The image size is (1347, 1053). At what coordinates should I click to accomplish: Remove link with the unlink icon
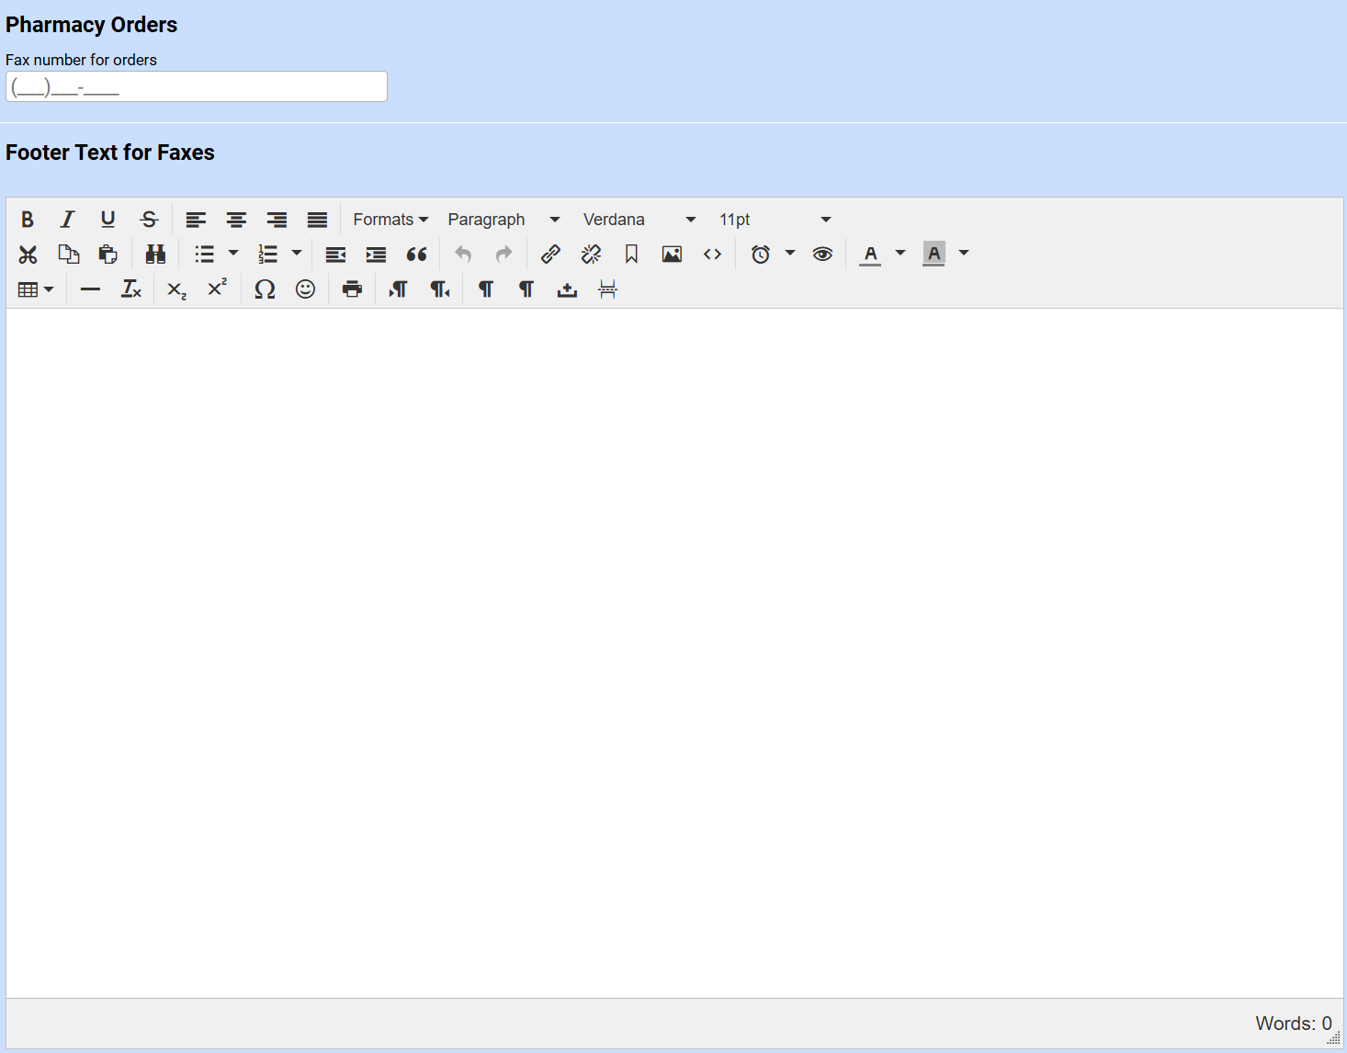pos(591,255)
